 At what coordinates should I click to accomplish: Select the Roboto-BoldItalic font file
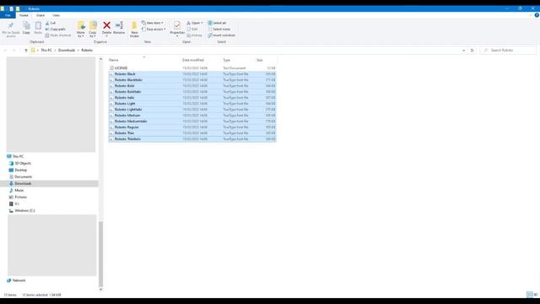pyautogui.click(x=192, y=92)
